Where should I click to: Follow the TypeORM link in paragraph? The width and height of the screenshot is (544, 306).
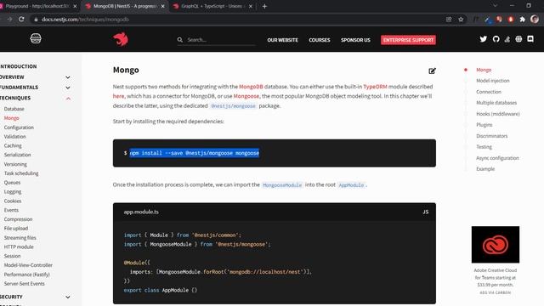pos(375,87)
